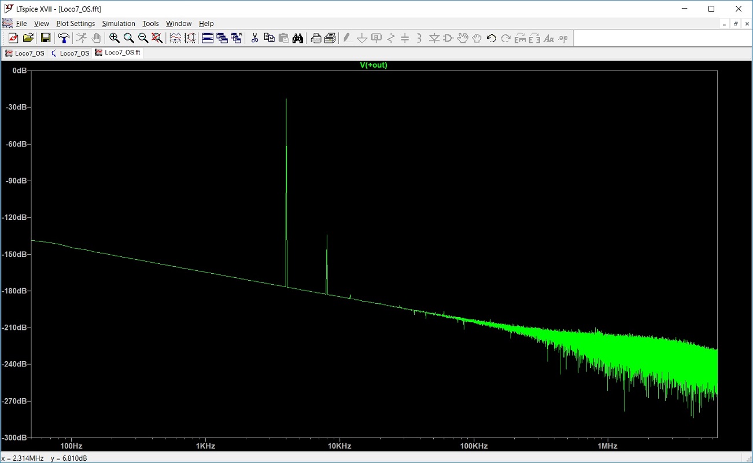The image size is (753, 463).
Task: Open the Tools menu
Action: click(x=150, y=24)
